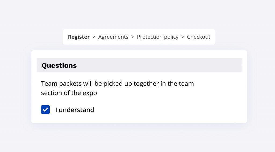
Task: Click the word "expo" in the question
Action: click(x=91, y=93)
